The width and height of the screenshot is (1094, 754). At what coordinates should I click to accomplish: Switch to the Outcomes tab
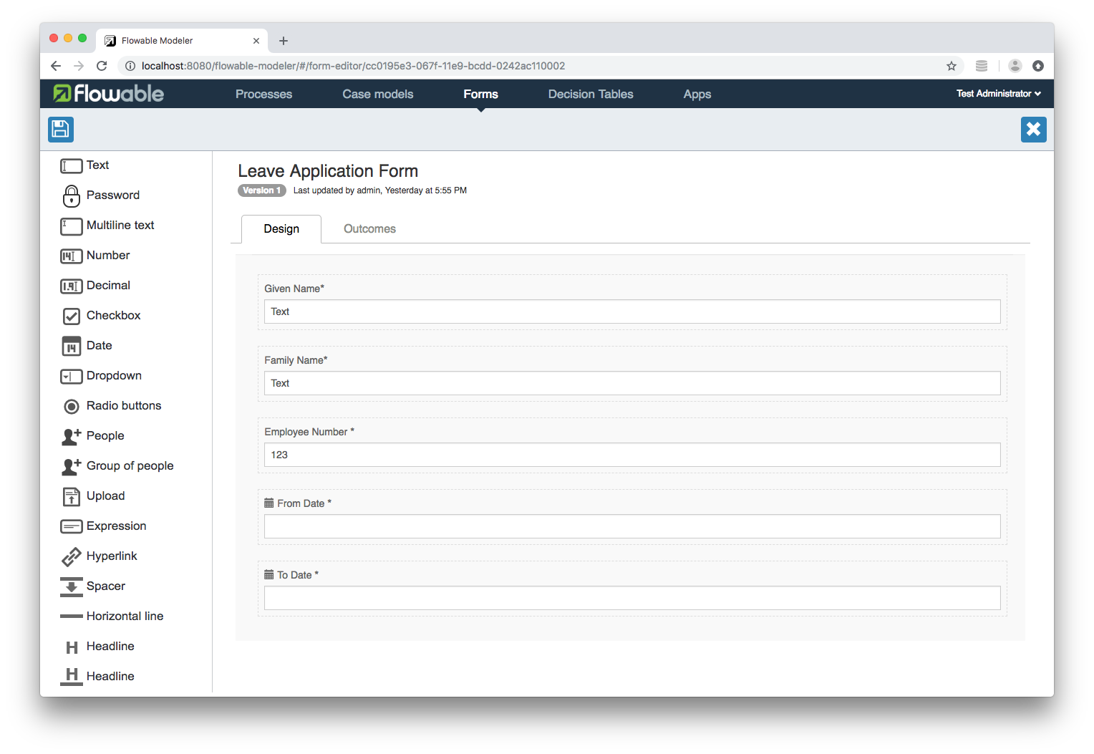click(369, 229)
